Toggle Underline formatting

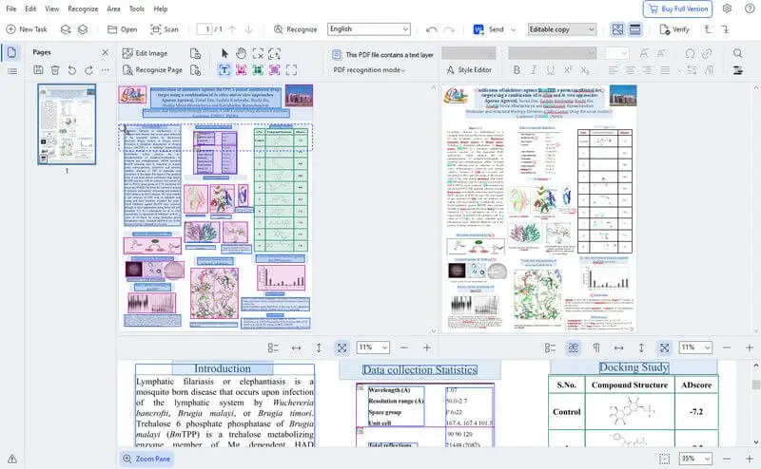pyautogui.click(x=550, y=70)
